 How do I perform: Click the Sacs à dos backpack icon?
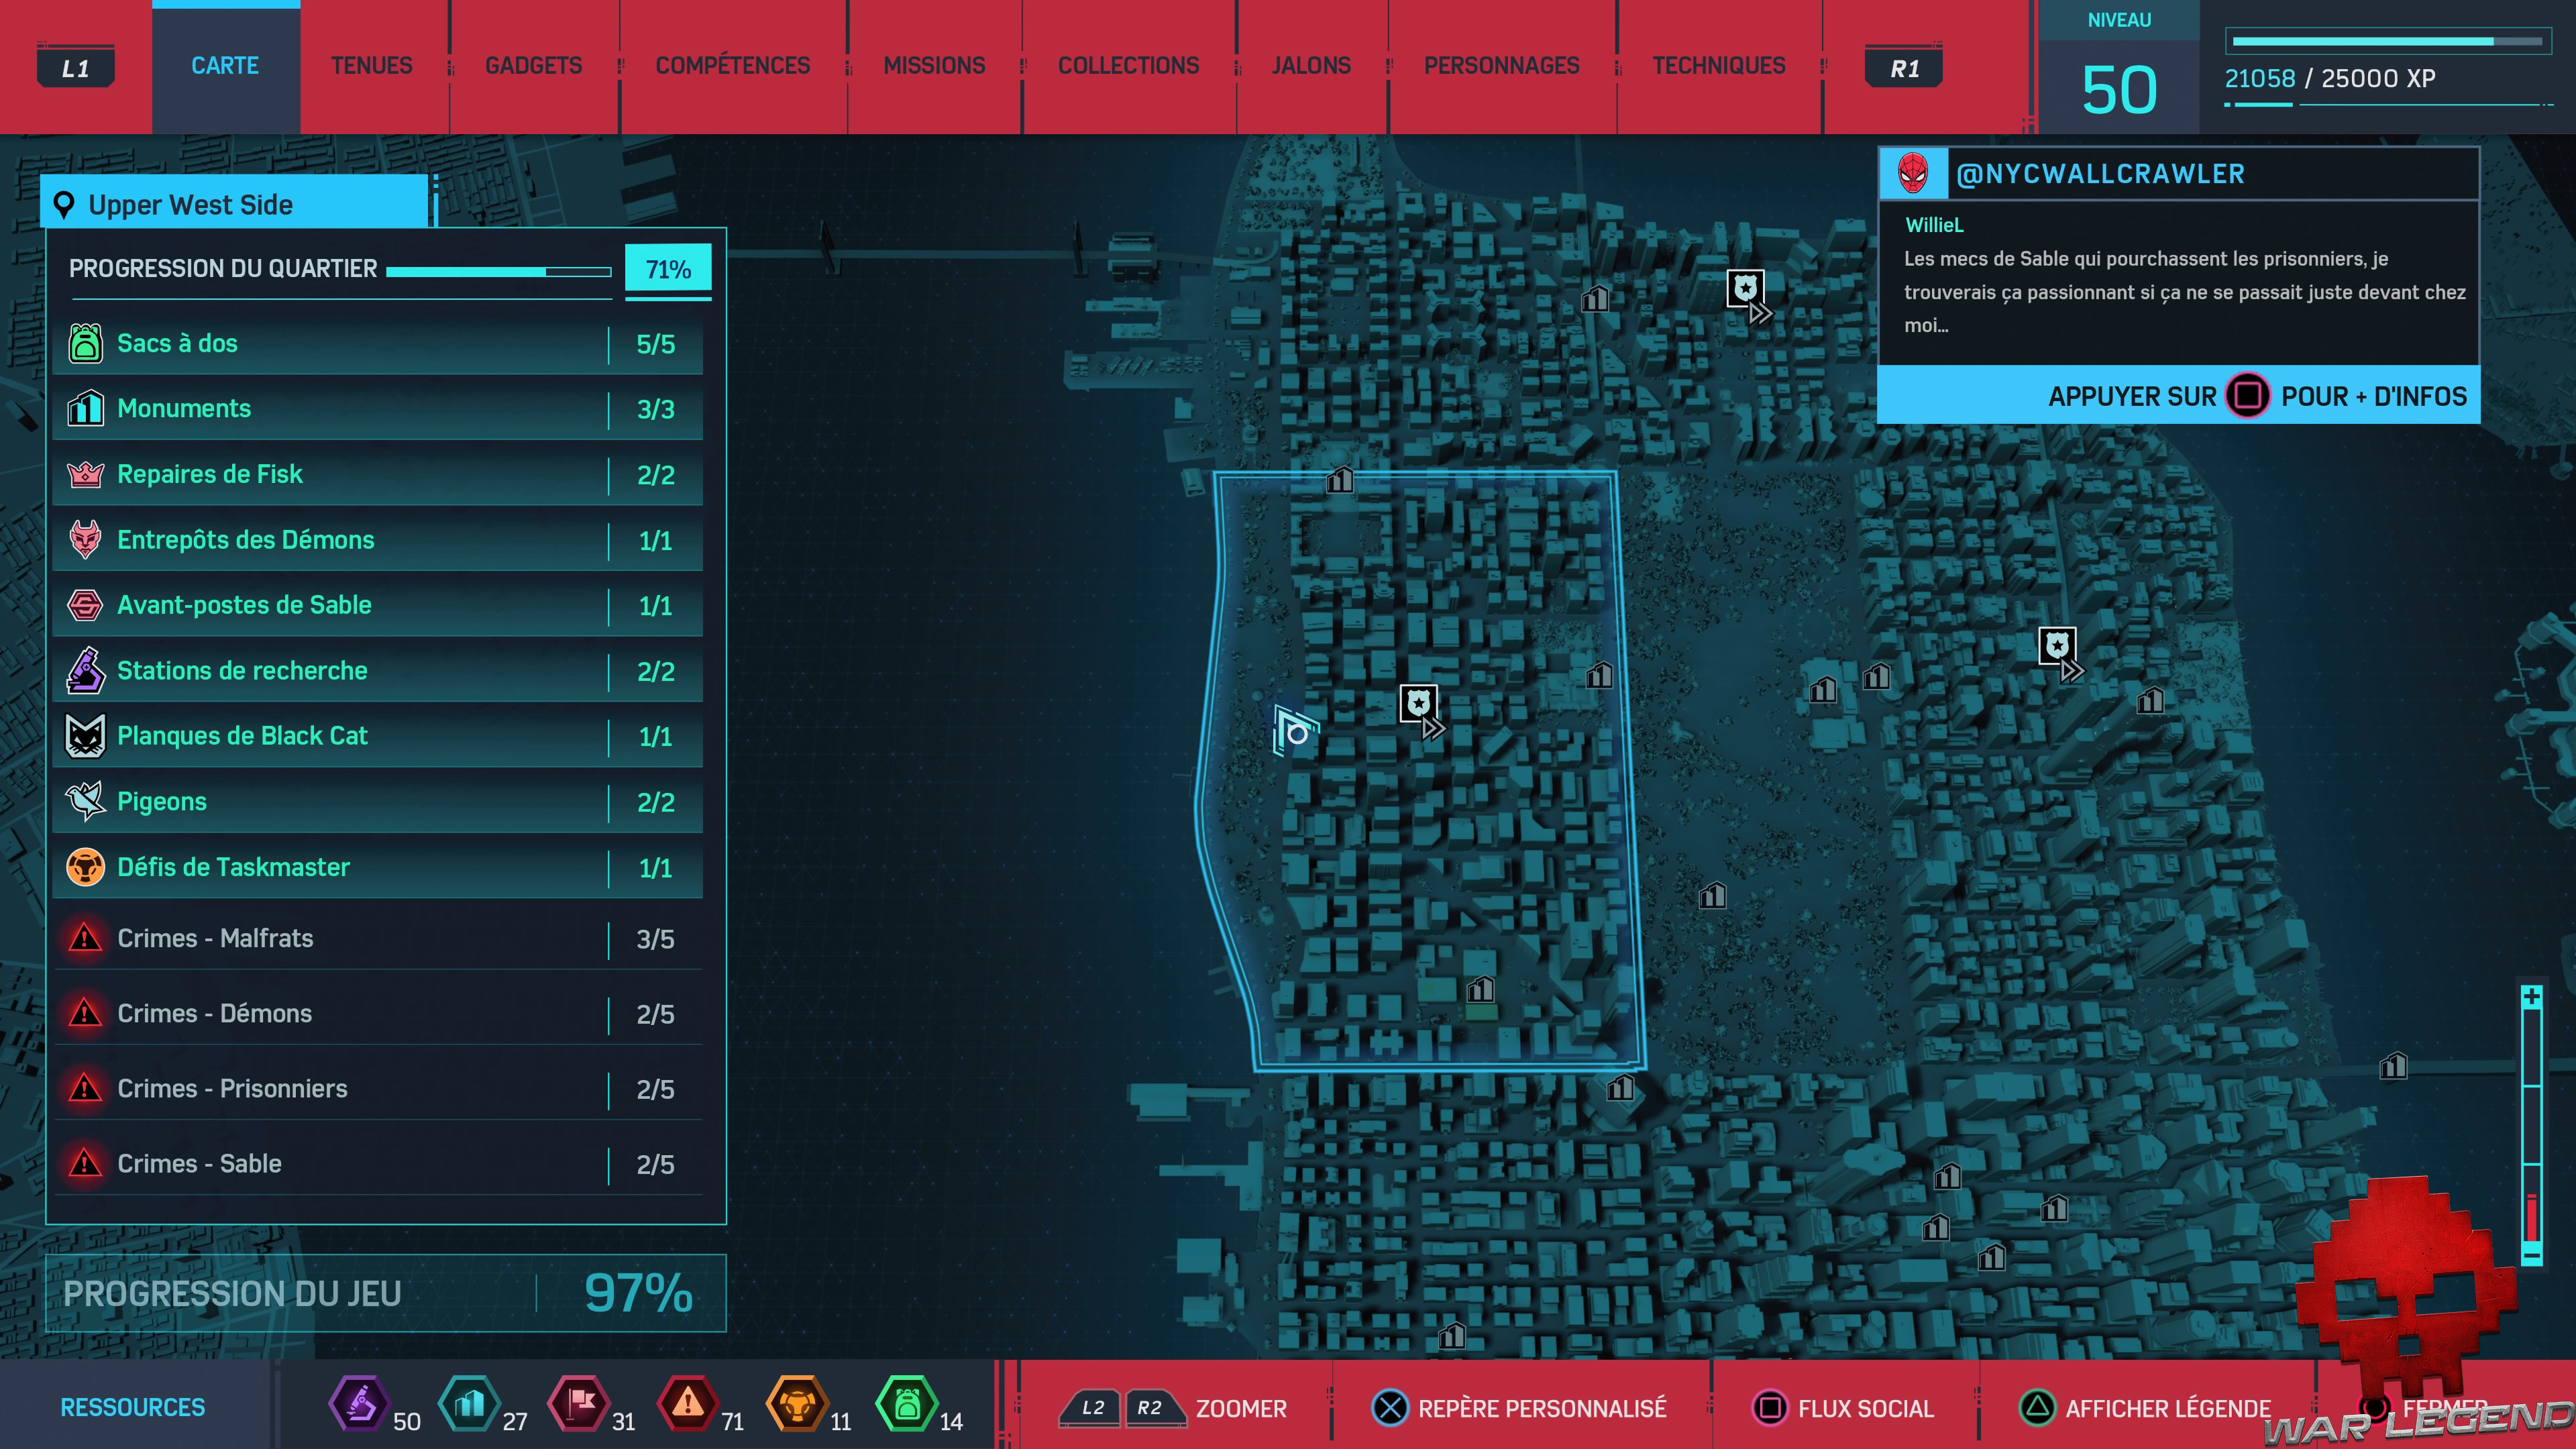85,343
